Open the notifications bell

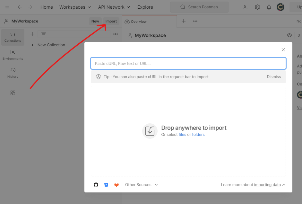pyautogui.click(x=269, y=7)
